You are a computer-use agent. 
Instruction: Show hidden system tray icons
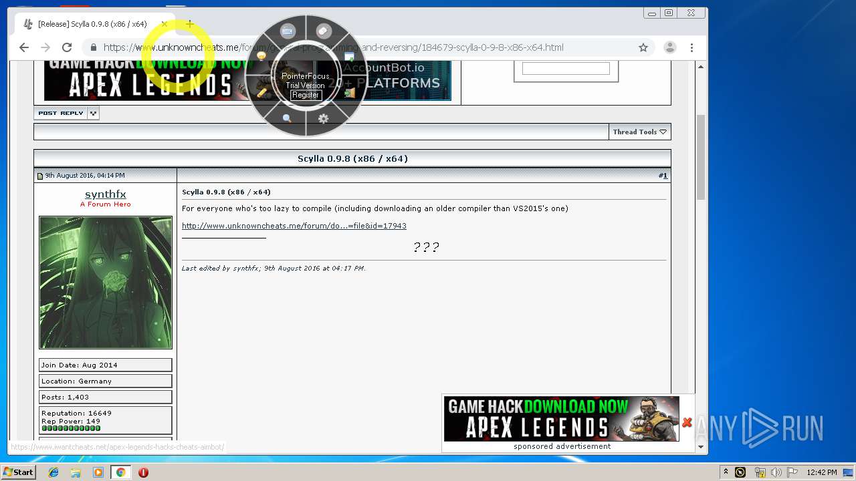pos(726,472)
